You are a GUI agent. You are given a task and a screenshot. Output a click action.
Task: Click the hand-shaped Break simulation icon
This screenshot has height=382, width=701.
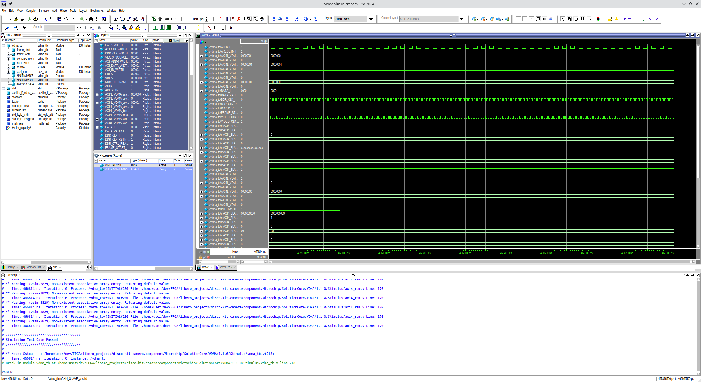(262, 19)
